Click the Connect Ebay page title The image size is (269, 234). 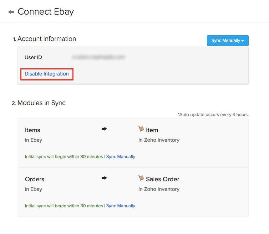[x=46, y=12]
